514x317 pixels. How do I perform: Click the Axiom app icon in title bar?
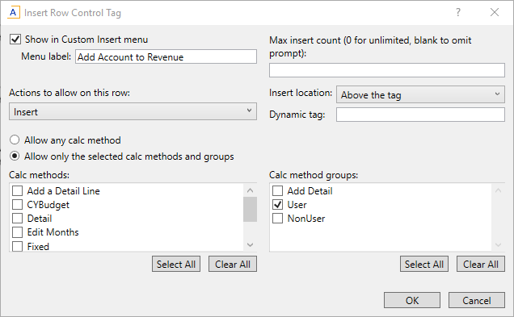pos(13,12)
